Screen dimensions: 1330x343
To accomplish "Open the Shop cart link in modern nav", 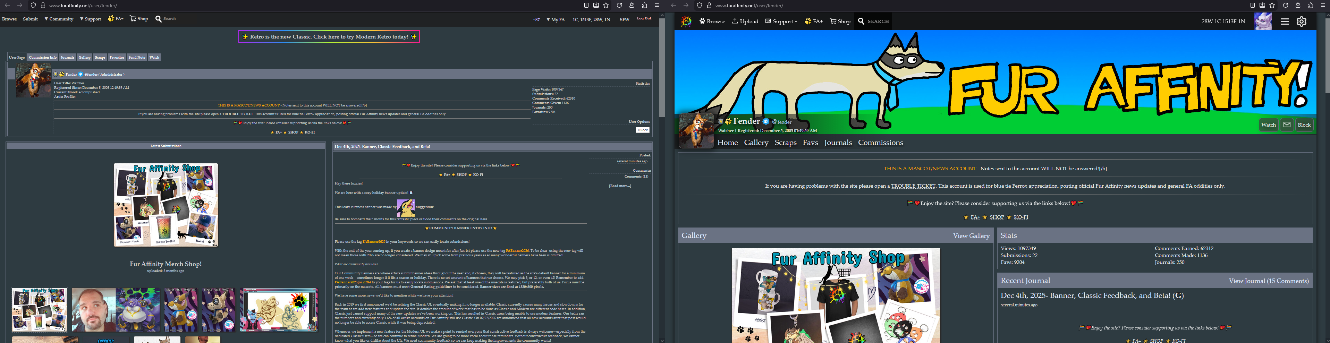I will click(x=840, y=21).
